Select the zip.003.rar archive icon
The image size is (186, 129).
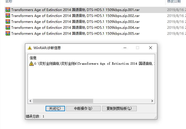pyautogui.click(x=8, y=21)
